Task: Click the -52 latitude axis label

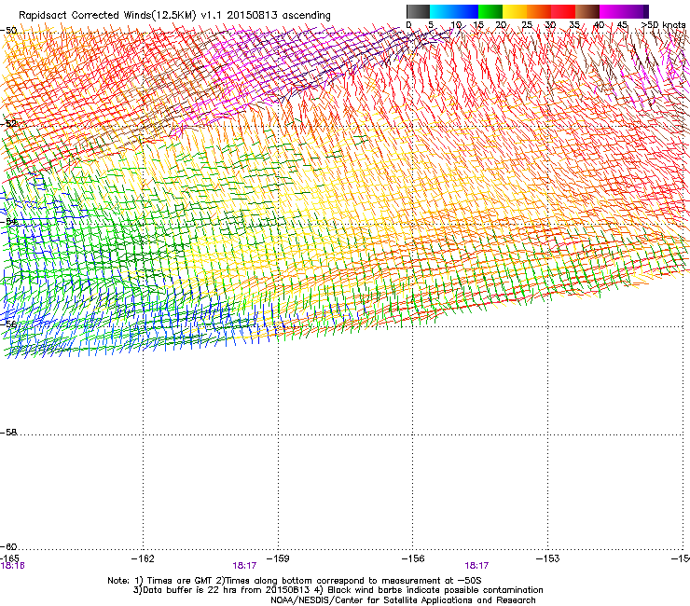Action: [8, 124]
